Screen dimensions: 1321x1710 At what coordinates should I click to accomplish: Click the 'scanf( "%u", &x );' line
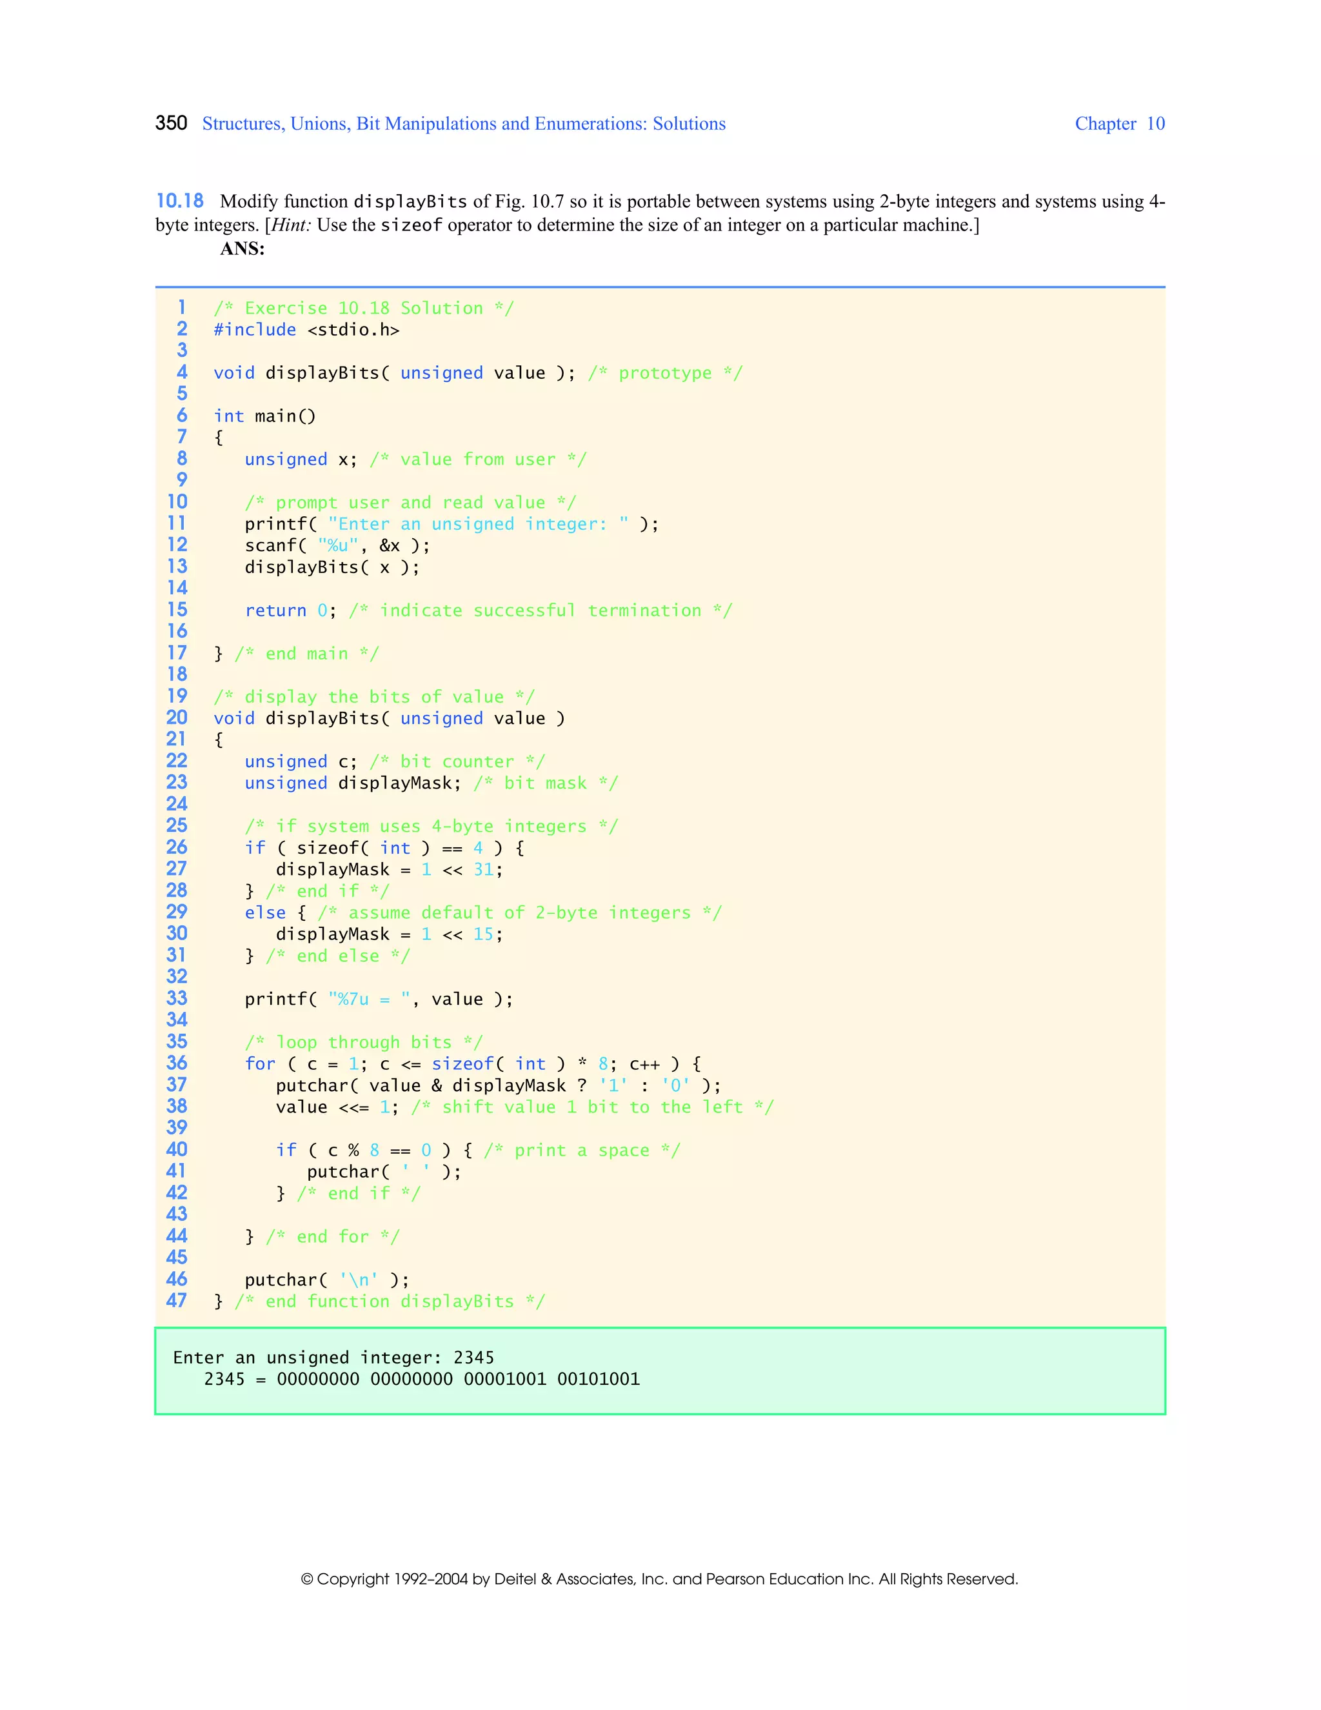337,546
